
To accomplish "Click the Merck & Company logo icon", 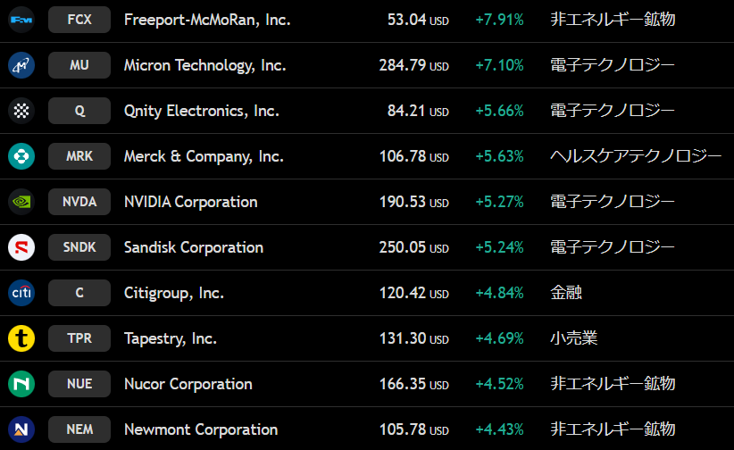I will 21,156.
